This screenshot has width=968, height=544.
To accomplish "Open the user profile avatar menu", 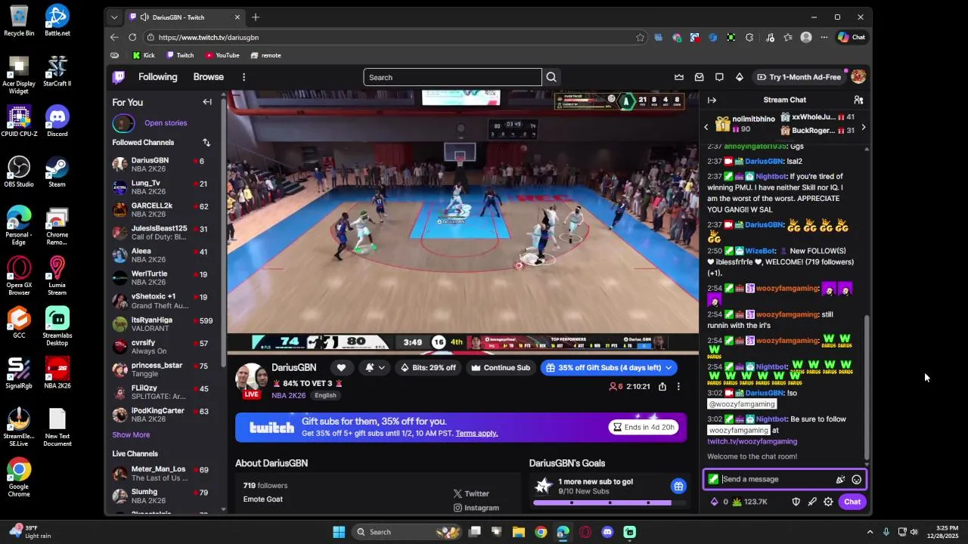I will 858,77.
